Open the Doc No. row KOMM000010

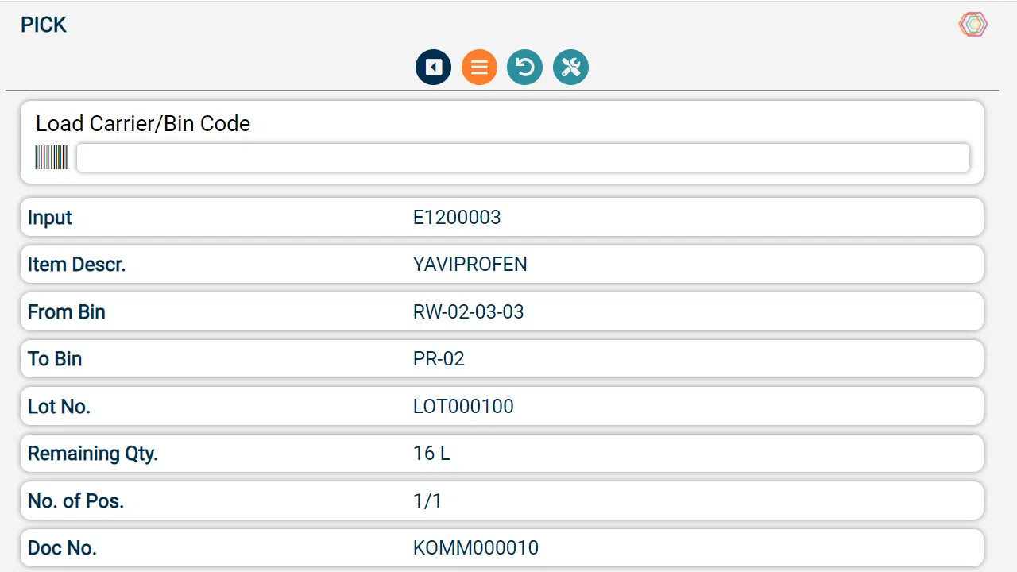pyautogui.click(x=502, y=548)
